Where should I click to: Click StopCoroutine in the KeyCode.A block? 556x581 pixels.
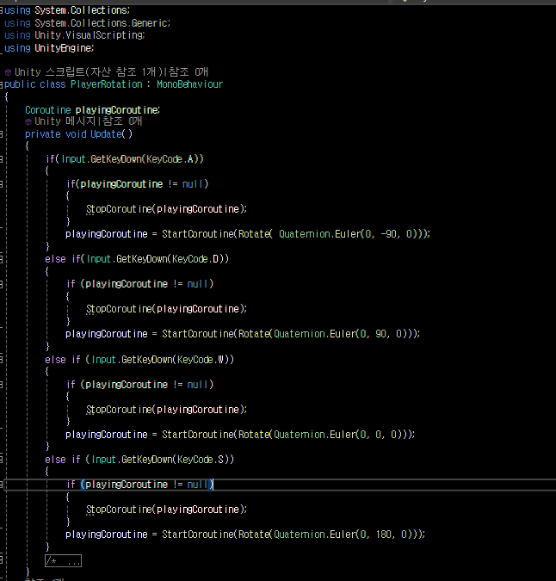point(119,209)
